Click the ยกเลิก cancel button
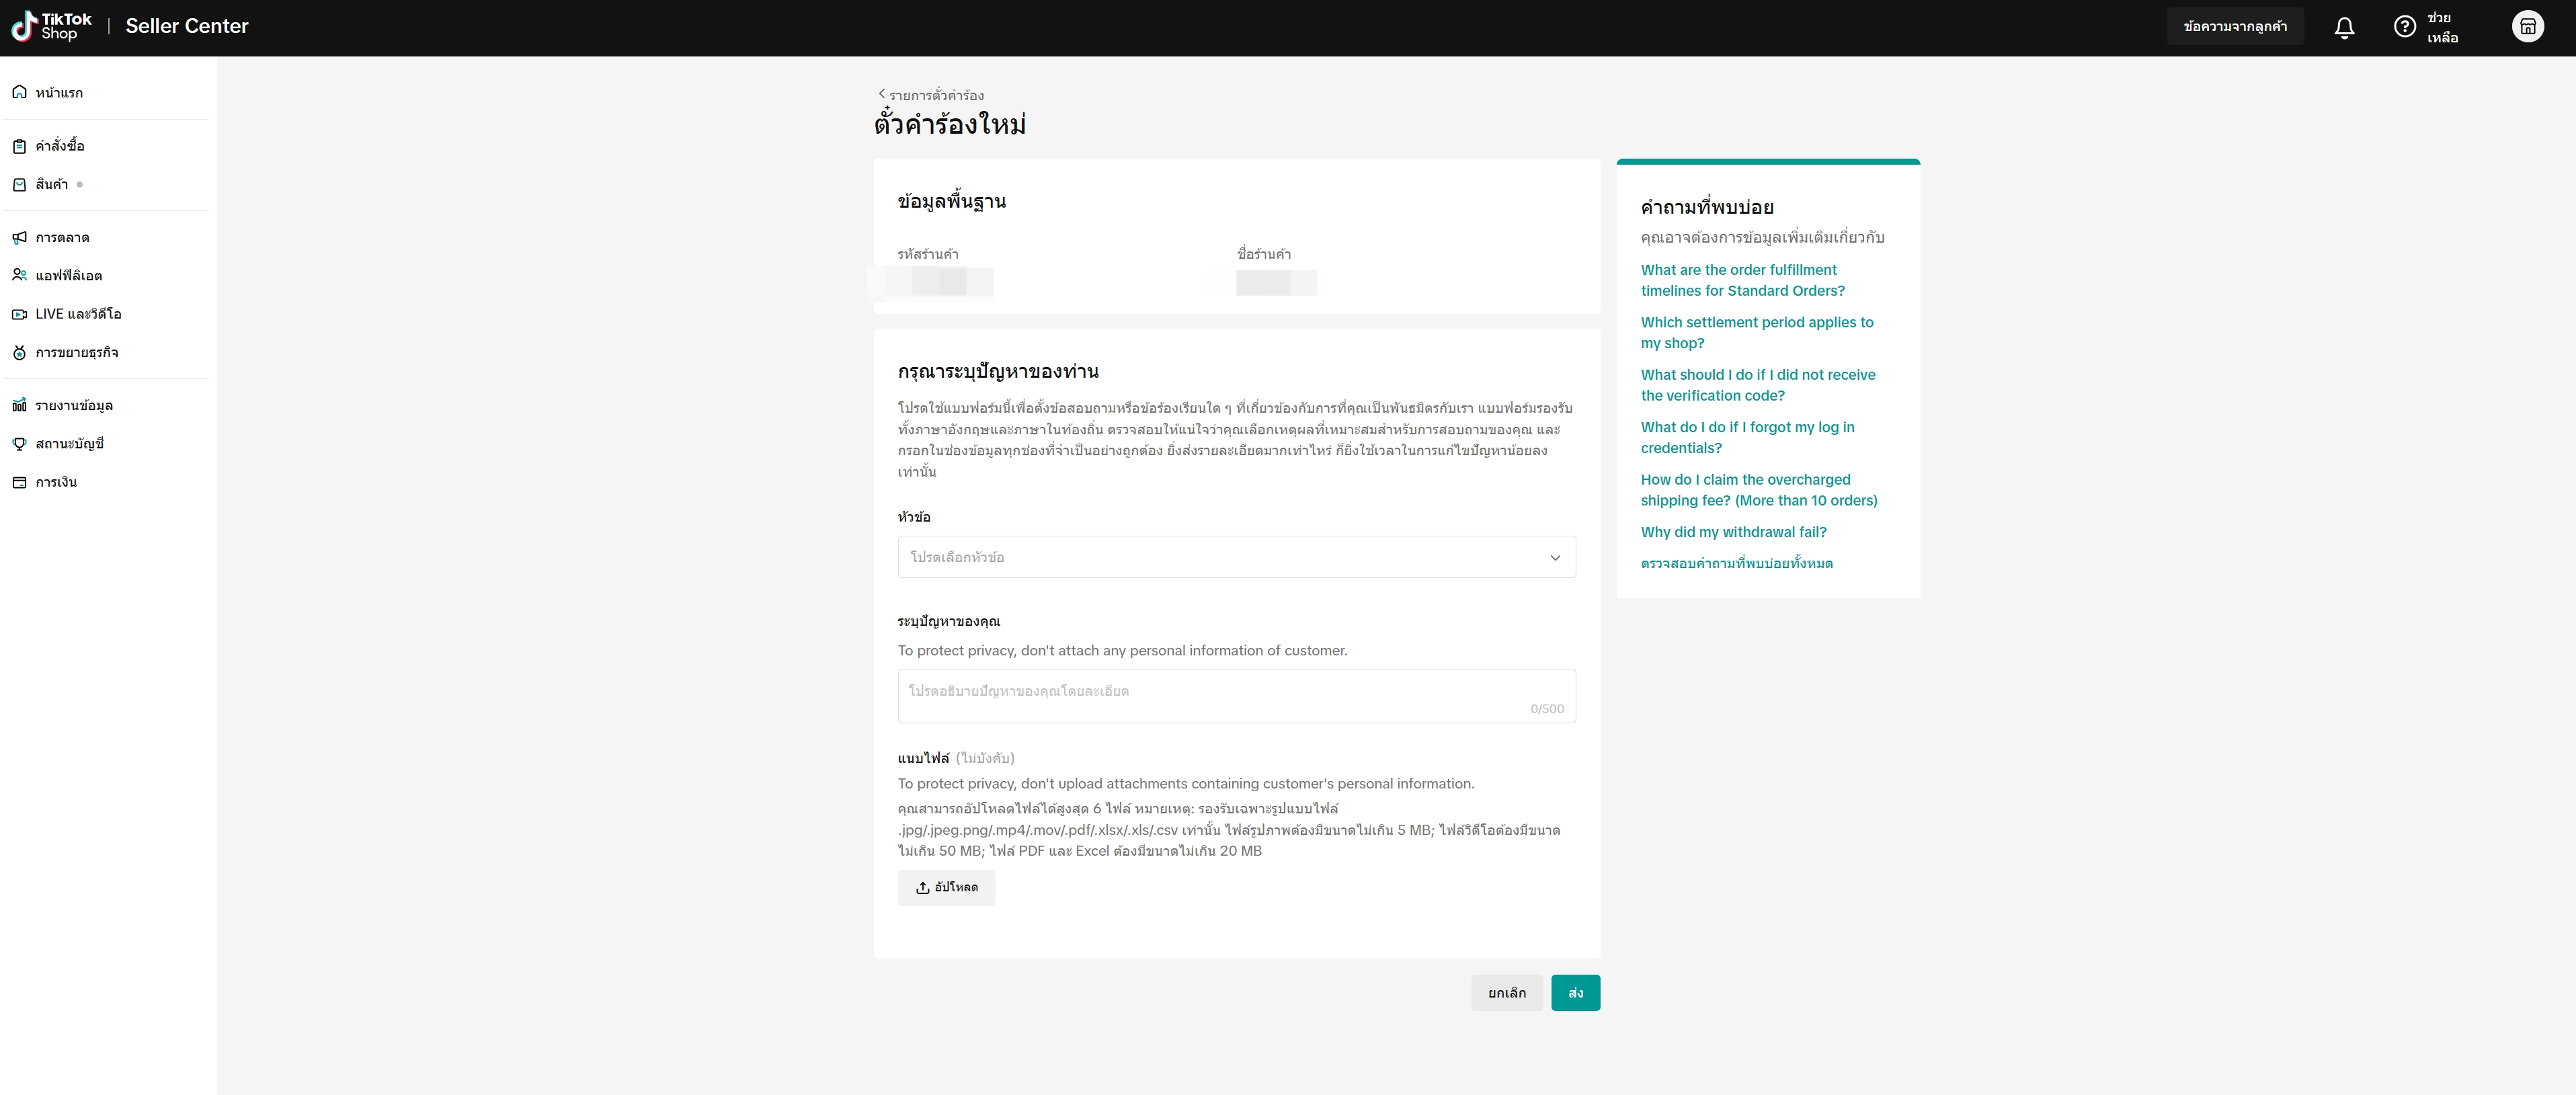This screenshot has height=1095, width=2576. [x=1506, y=993]
